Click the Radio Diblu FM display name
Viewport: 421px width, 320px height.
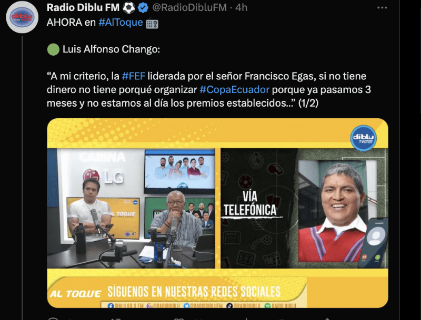[x=83, y=7]
